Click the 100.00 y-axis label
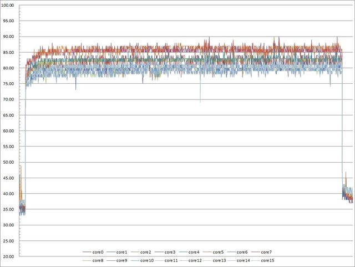Screen dimensions: 355x267 [x=9, y=5]
